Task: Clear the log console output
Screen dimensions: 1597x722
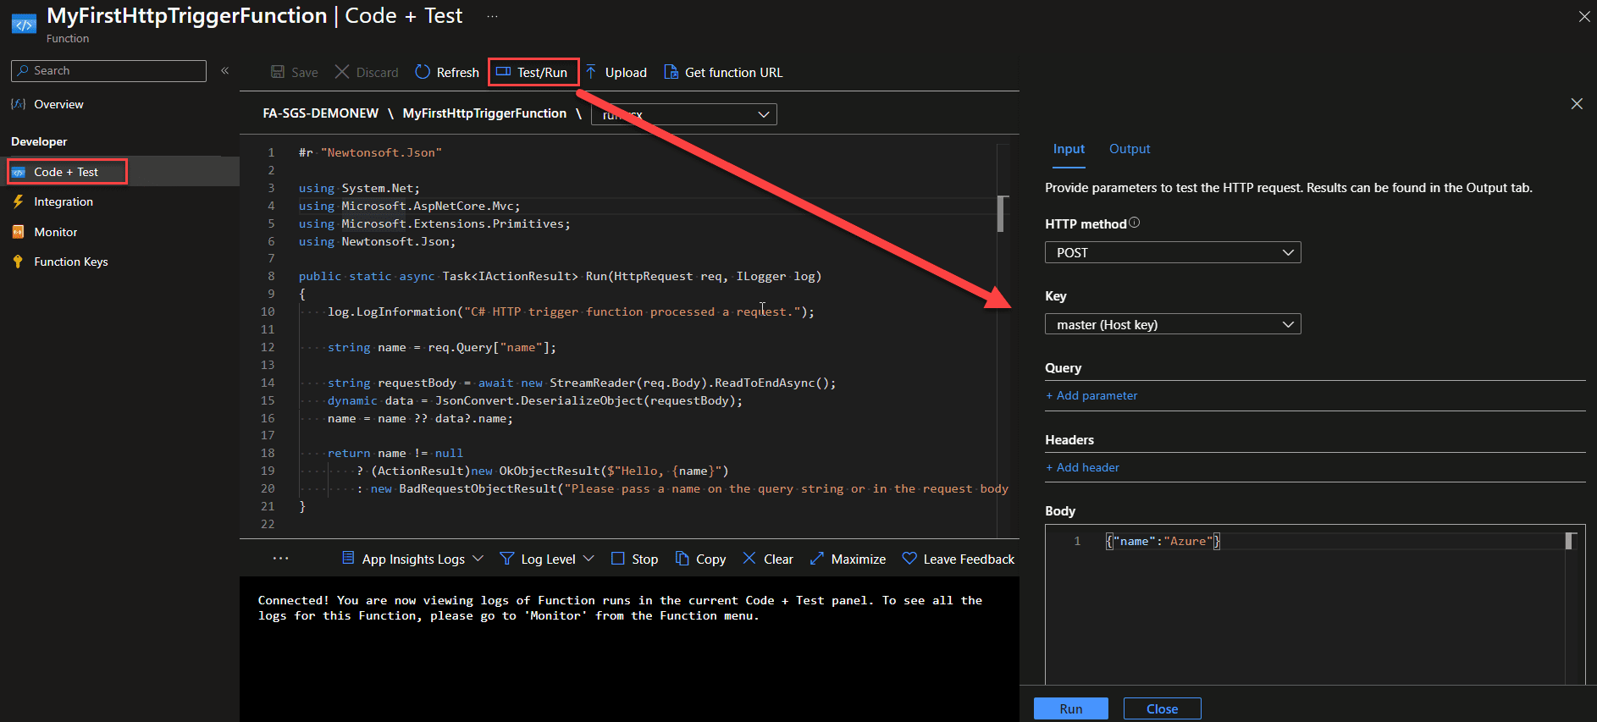Action: [767, 559]
